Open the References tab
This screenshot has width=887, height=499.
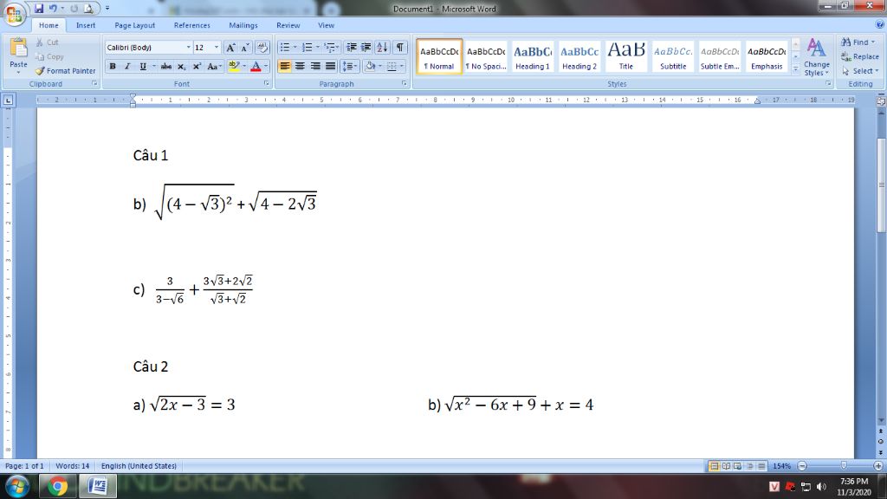[191, 25]
